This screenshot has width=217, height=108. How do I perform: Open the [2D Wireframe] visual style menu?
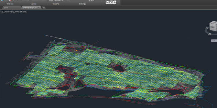coord(20,12)
